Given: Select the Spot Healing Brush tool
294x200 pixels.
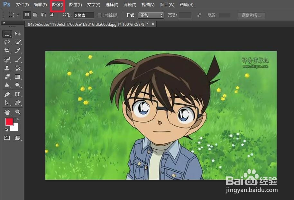Looking at the screenshot, I should point(7,60).
